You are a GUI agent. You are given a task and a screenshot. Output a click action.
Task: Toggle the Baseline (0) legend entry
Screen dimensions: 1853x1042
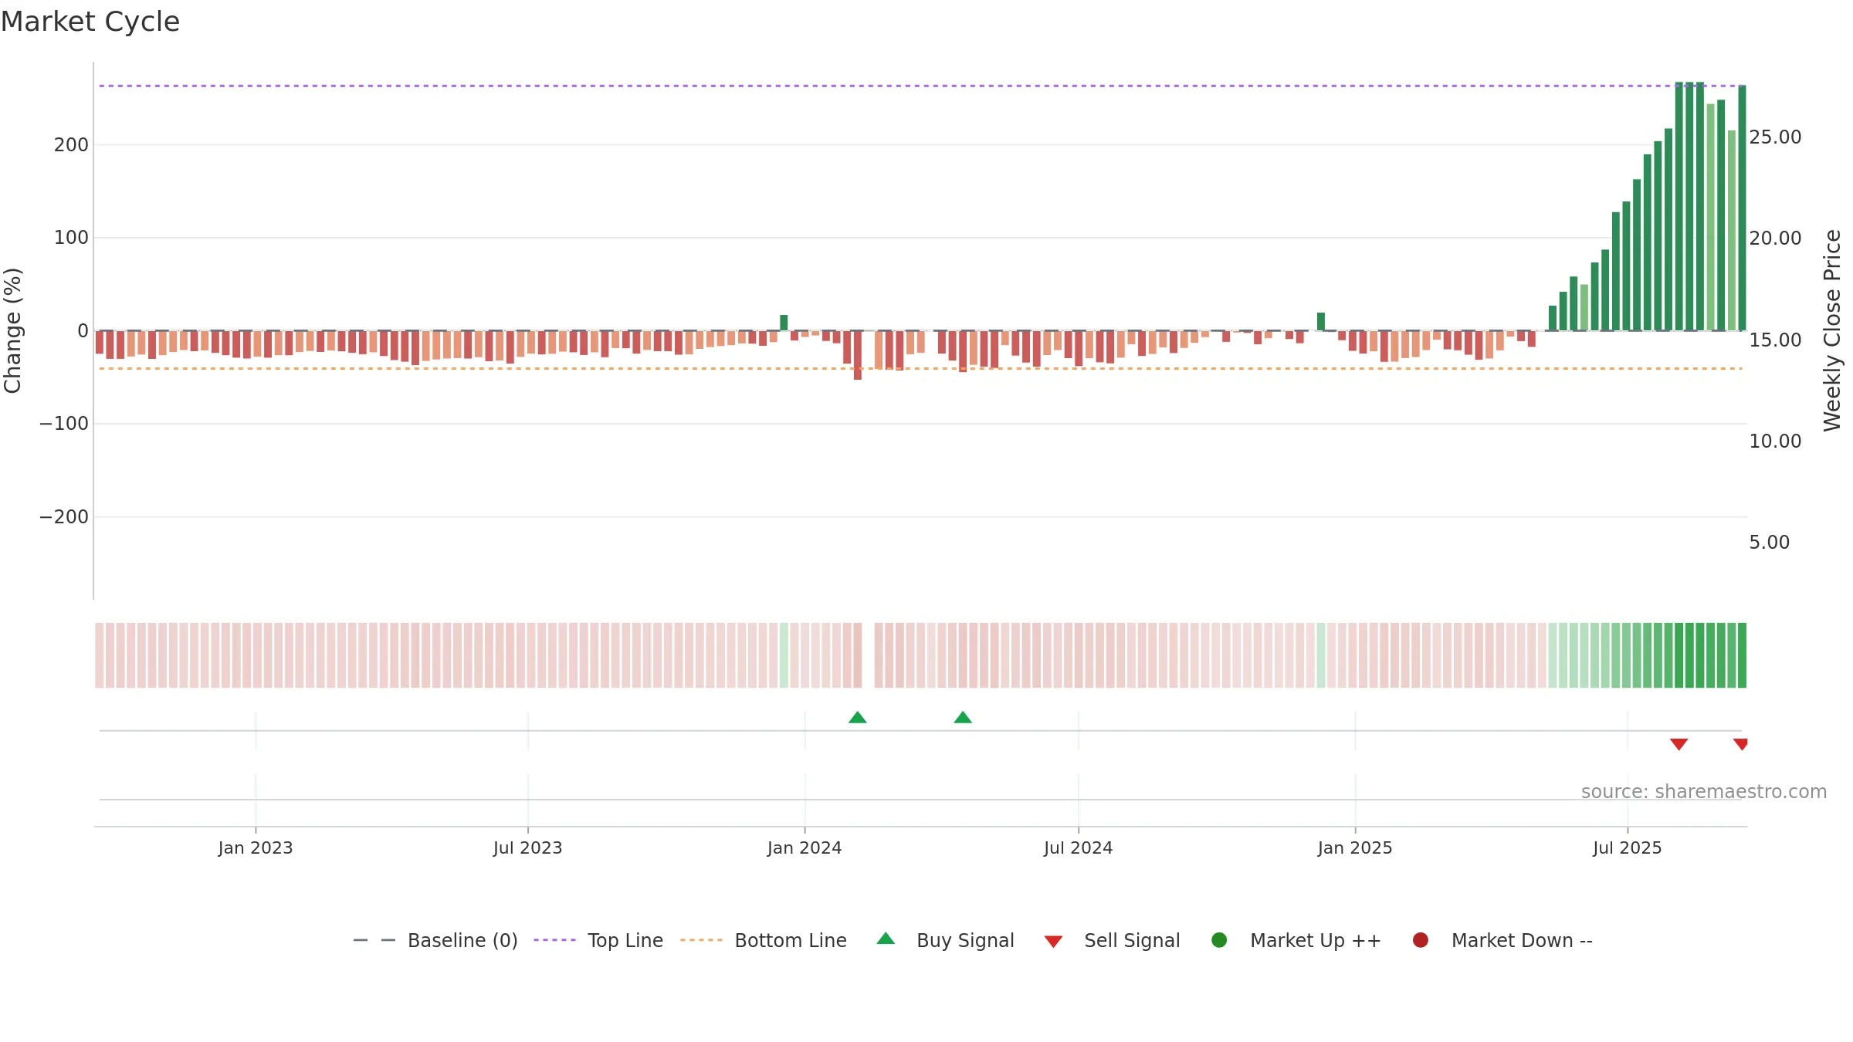point(435,941)
